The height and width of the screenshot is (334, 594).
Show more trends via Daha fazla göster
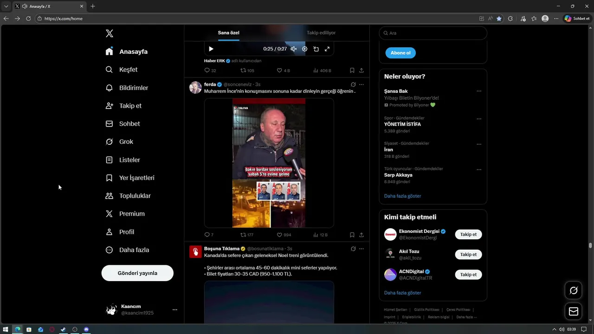pos(402,196)
